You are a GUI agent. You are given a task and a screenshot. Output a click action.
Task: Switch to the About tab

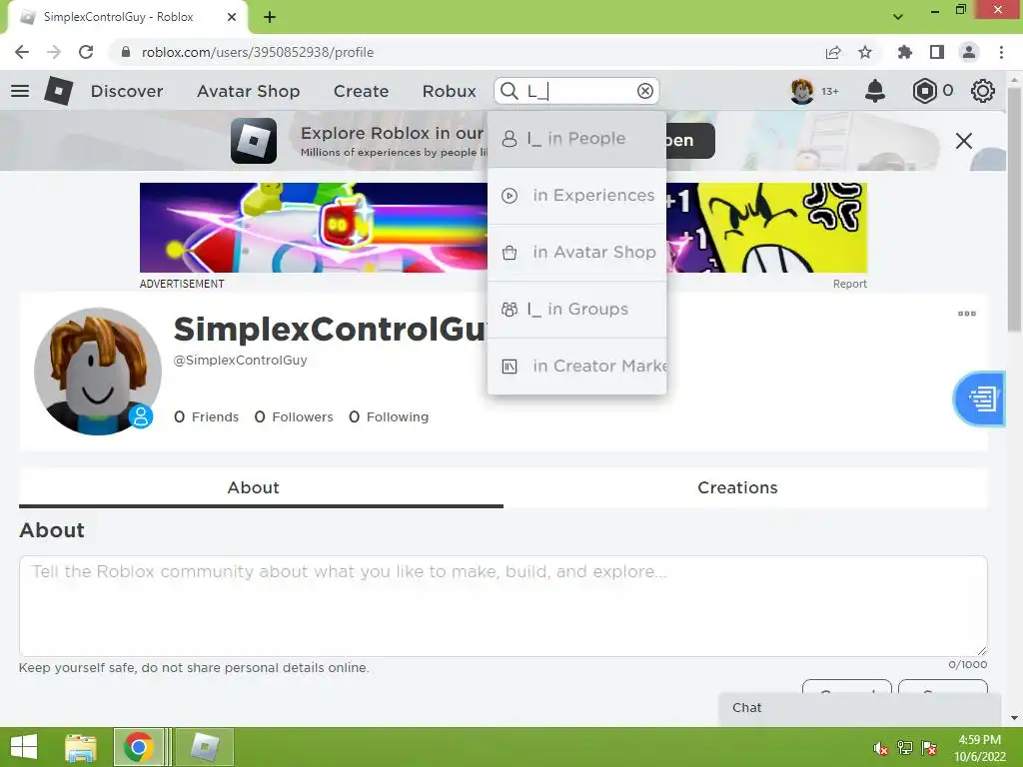(x=261, y=487)
